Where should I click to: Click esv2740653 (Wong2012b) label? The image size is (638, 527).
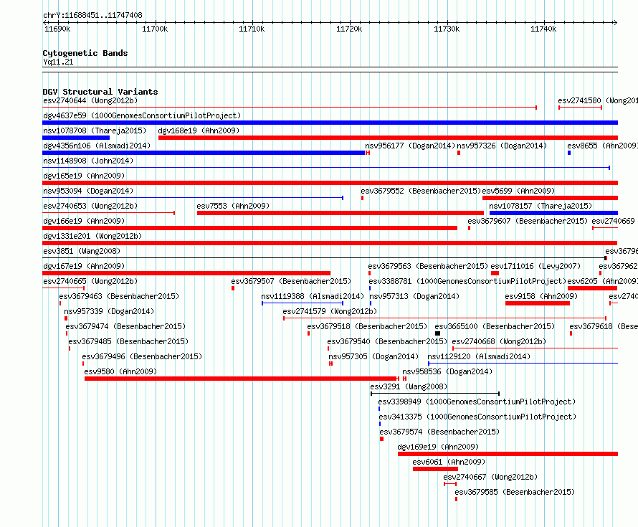pyautogui.click(x=90, y=206)
